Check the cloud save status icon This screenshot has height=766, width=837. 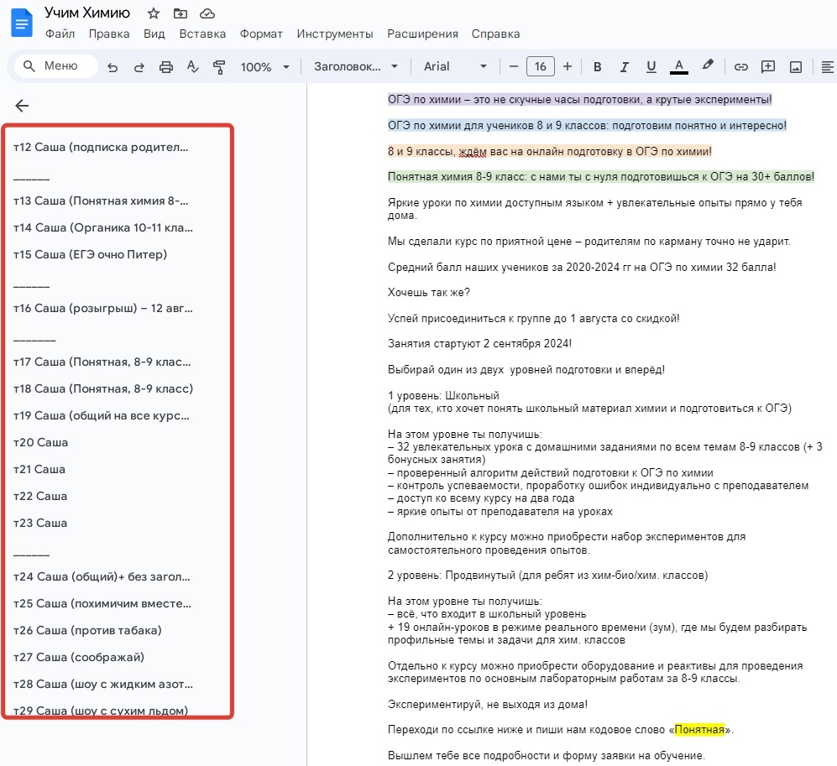(207, 13)
